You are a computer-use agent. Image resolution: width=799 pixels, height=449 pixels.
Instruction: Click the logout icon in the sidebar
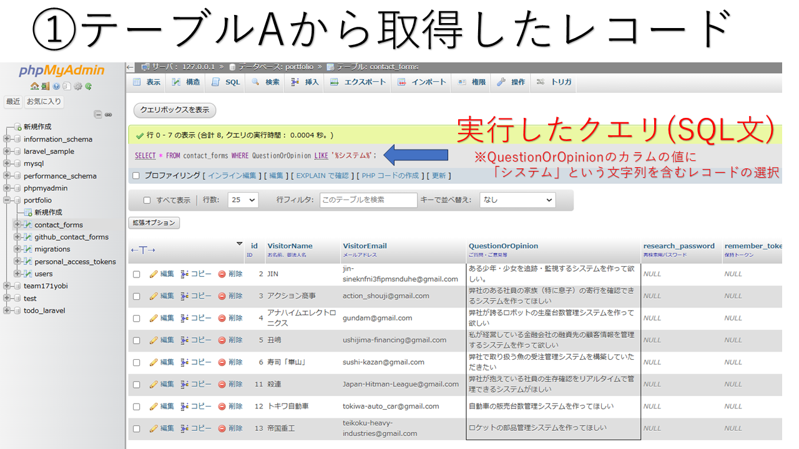pos(46,86)
